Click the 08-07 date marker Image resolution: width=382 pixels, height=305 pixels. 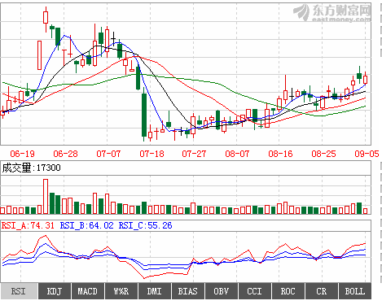[237, 154]
